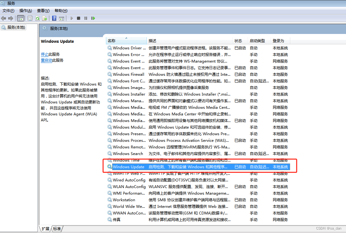The width and height of the screenshot is (346, 233).
Task: Click the gear icon of Wired AutoConfig row
Action: click(109, 180)
